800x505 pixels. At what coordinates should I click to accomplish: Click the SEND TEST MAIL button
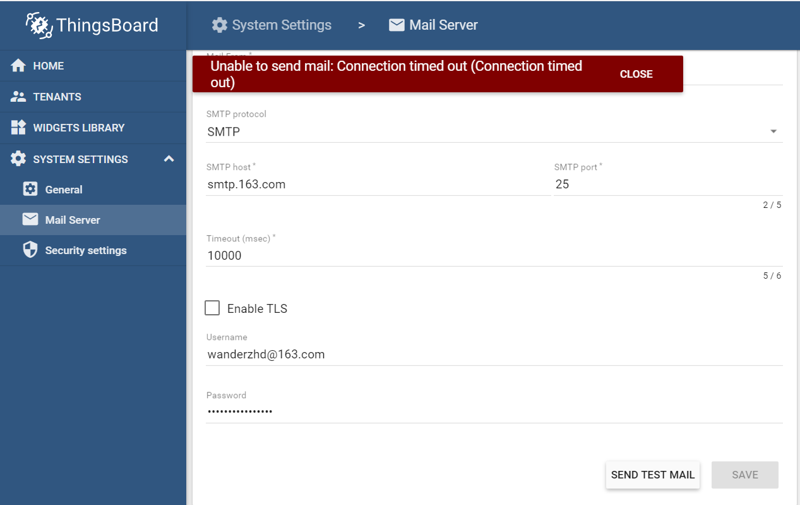[x=652, y=475]
